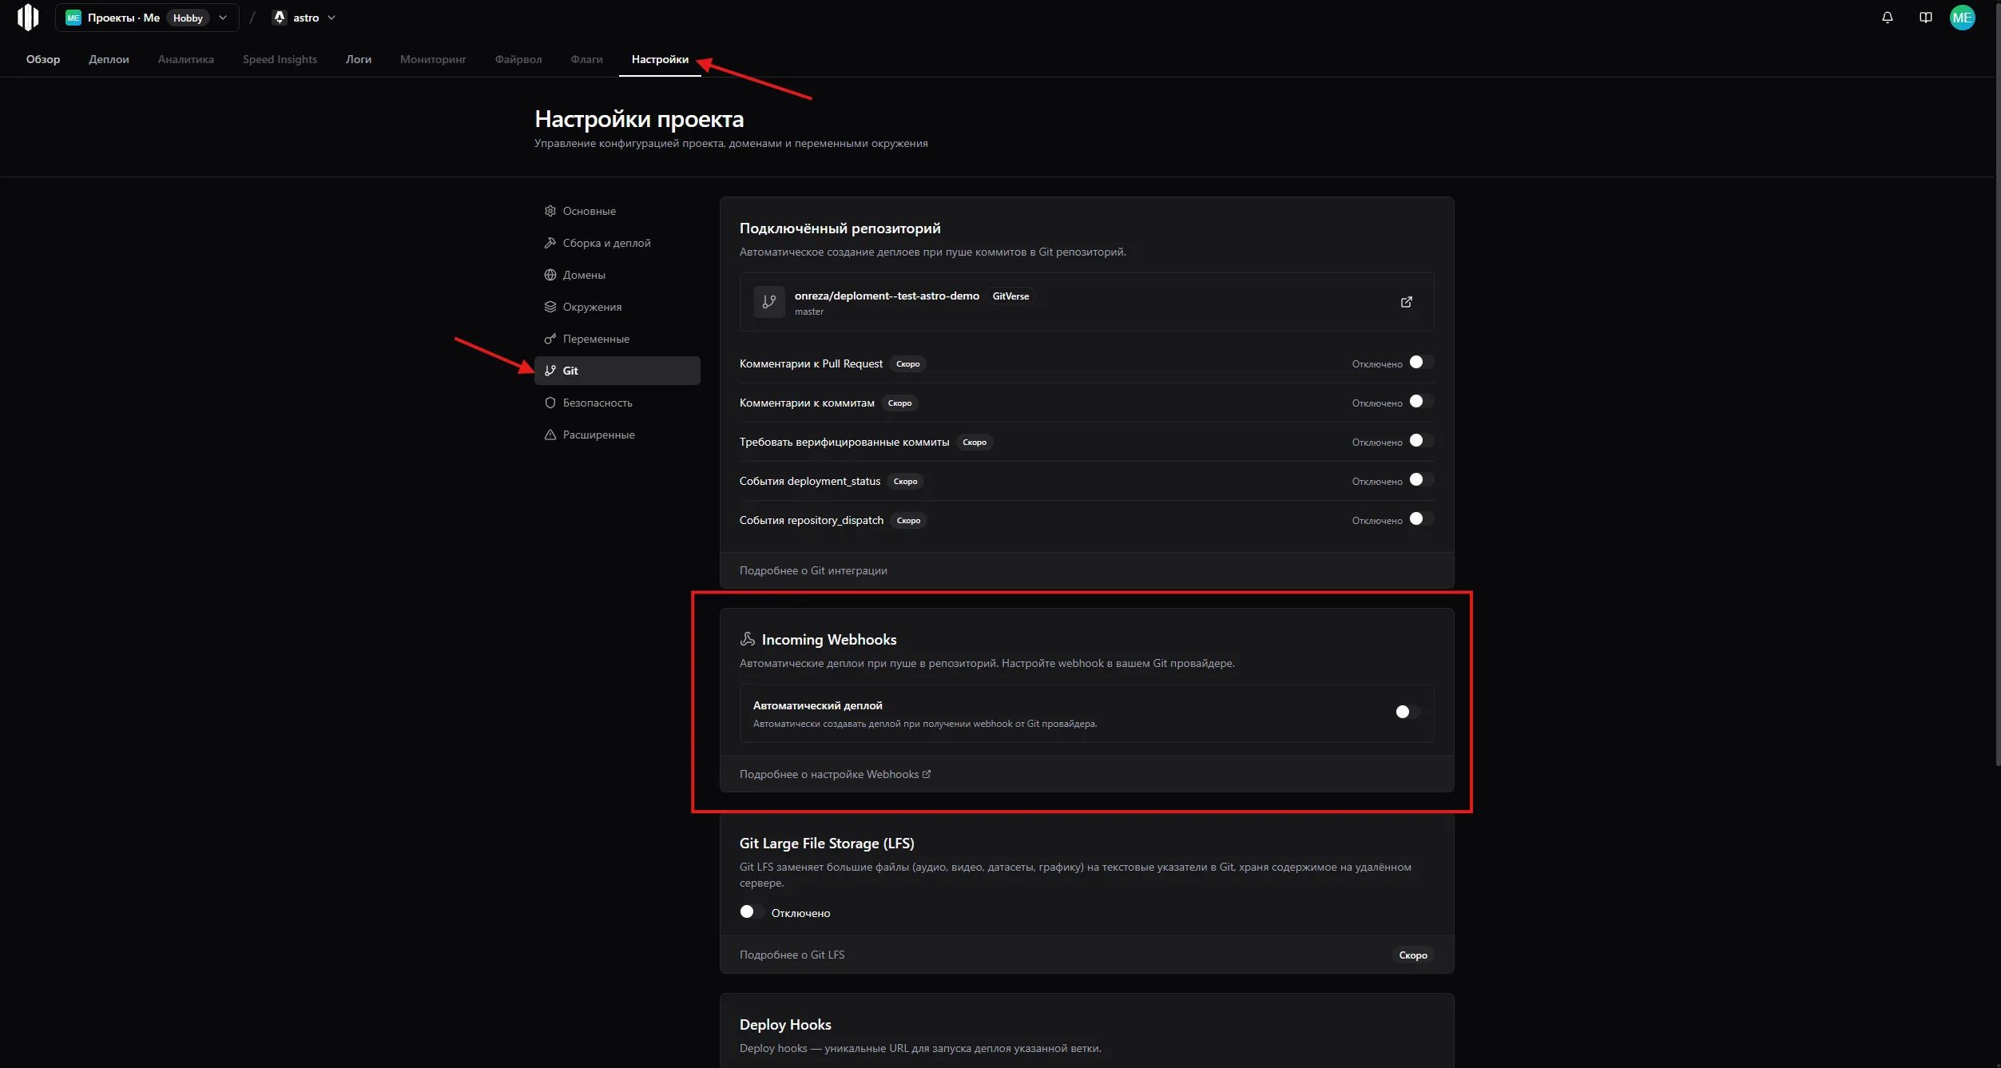Click the ME avatar account icon
The height and width of the screenshot is (1068, 2001).
coord(1963,17)
